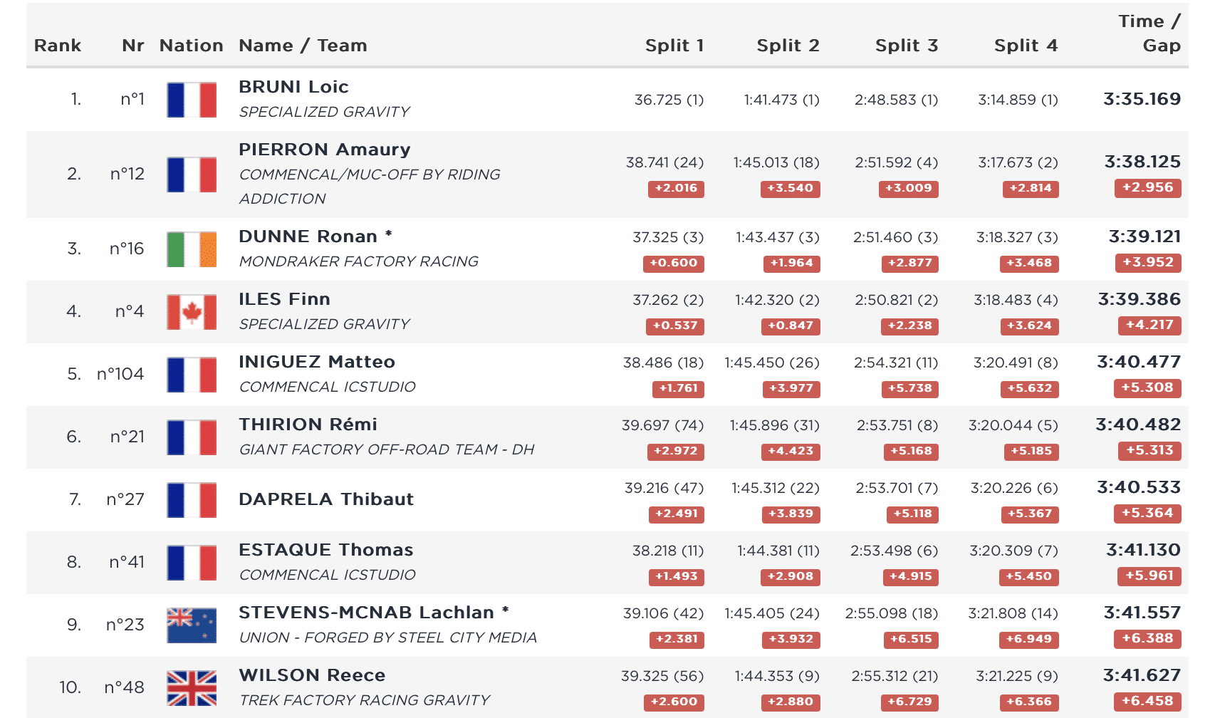The image size is (1215, 718).
Task: Click the French flag beside DAPRELA Thibaut
Action: (x=192, y=500)
